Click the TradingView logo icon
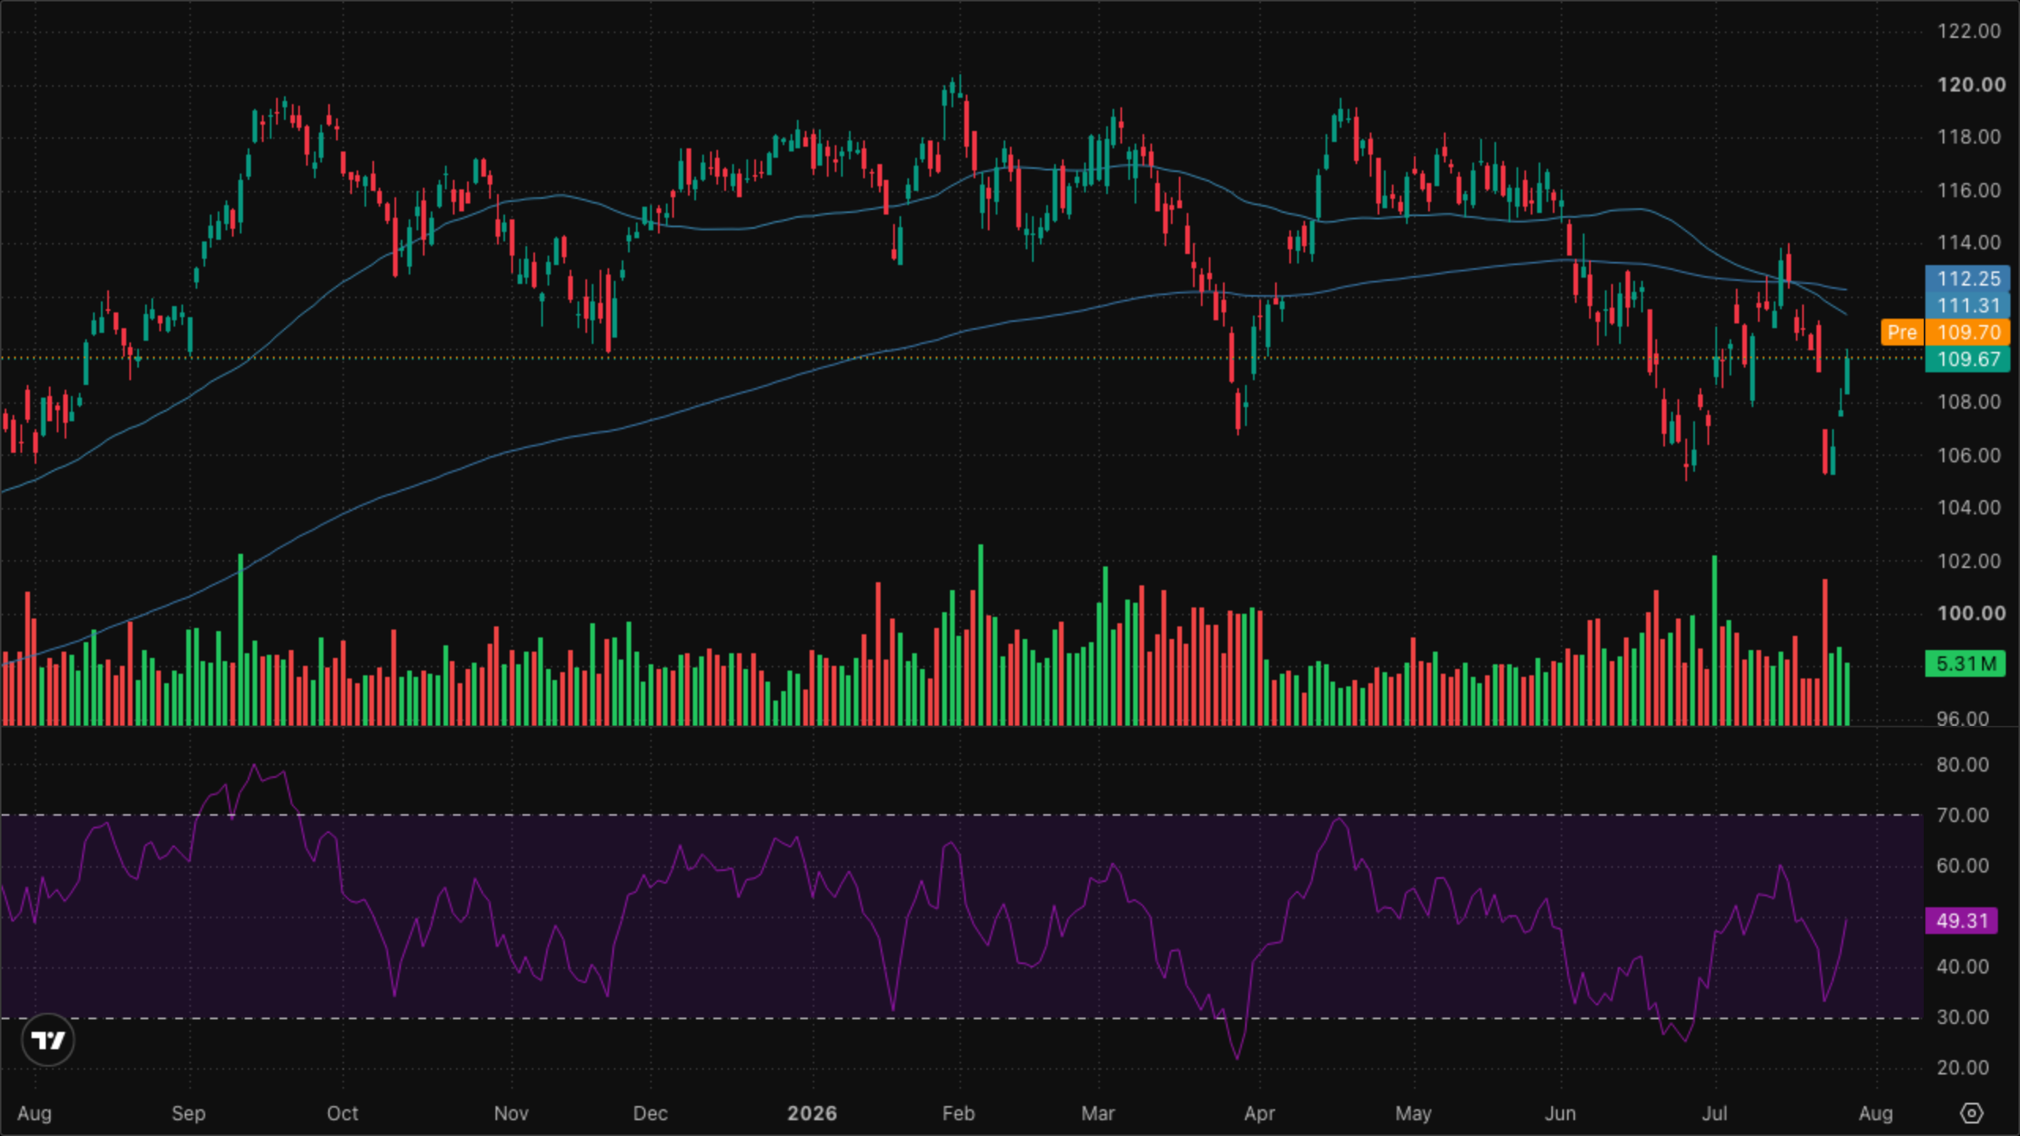 click(48, 1041)
